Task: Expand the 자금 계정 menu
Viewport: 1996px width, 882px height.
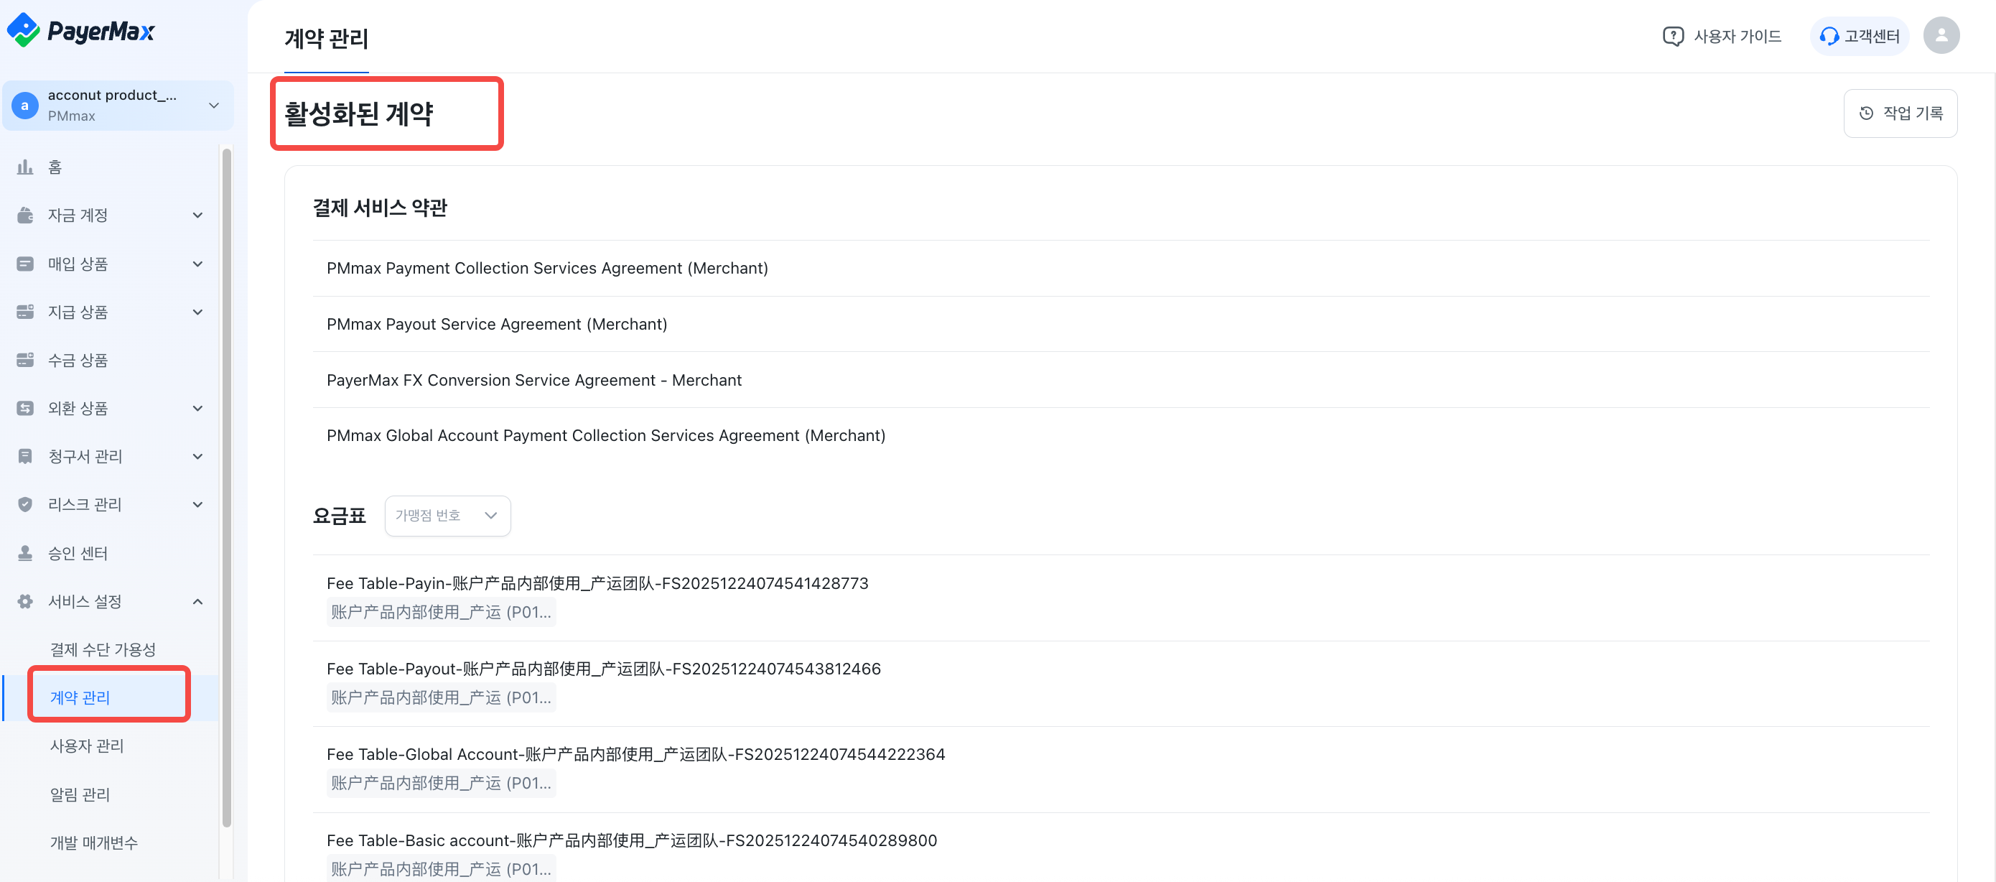Action: [197, 215]
